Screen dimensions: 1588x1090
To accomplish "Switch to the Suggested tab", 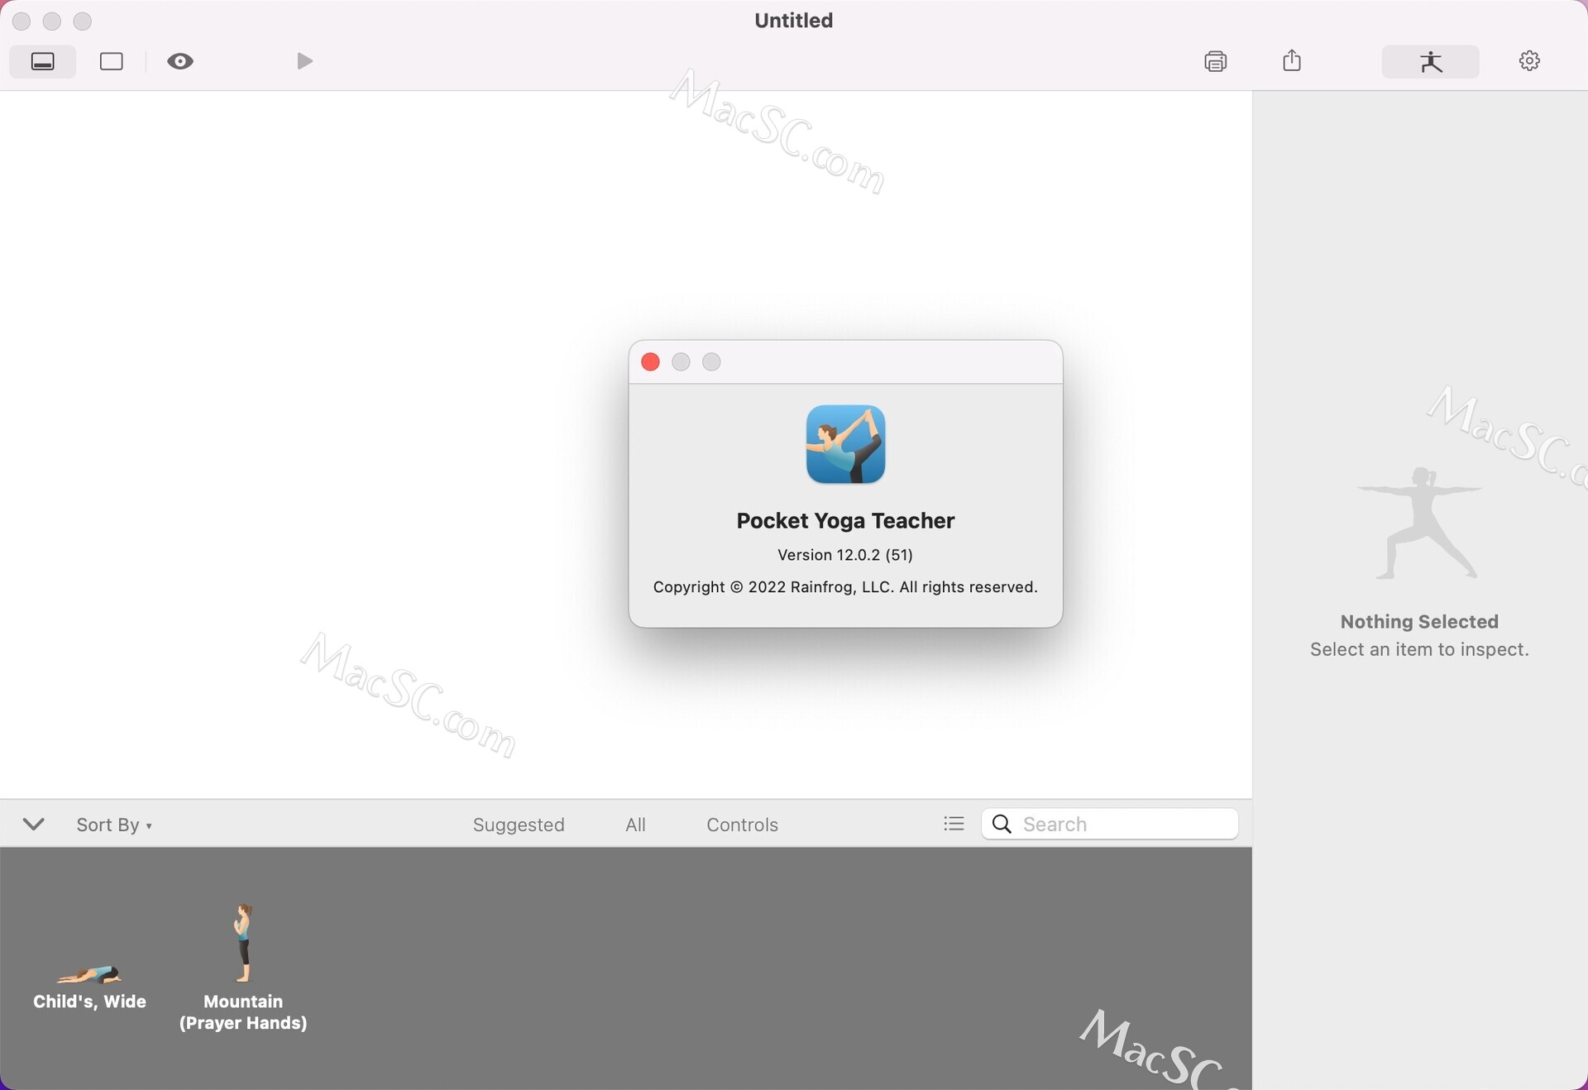I will pyautogui.click(x=519, y=825).
